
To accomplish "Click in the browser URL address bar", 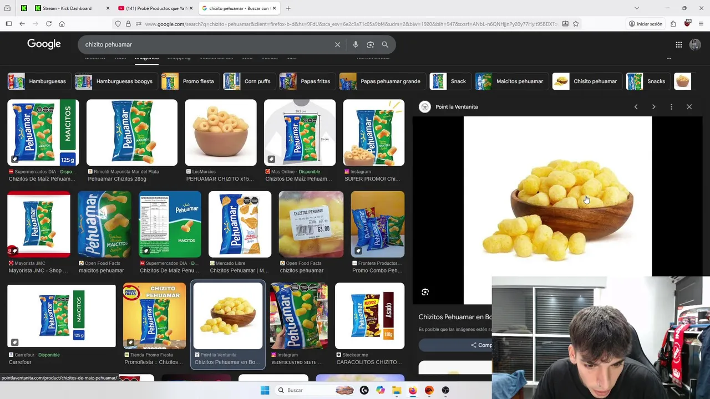I will pos(351,24).
